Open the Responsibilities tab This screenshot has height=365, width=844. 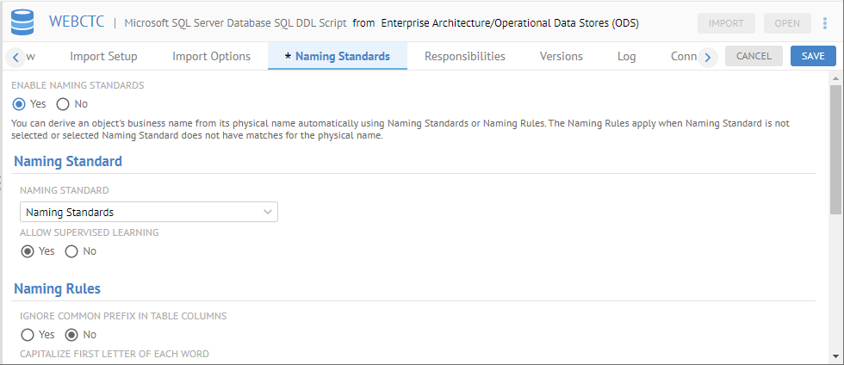(464, 57)
